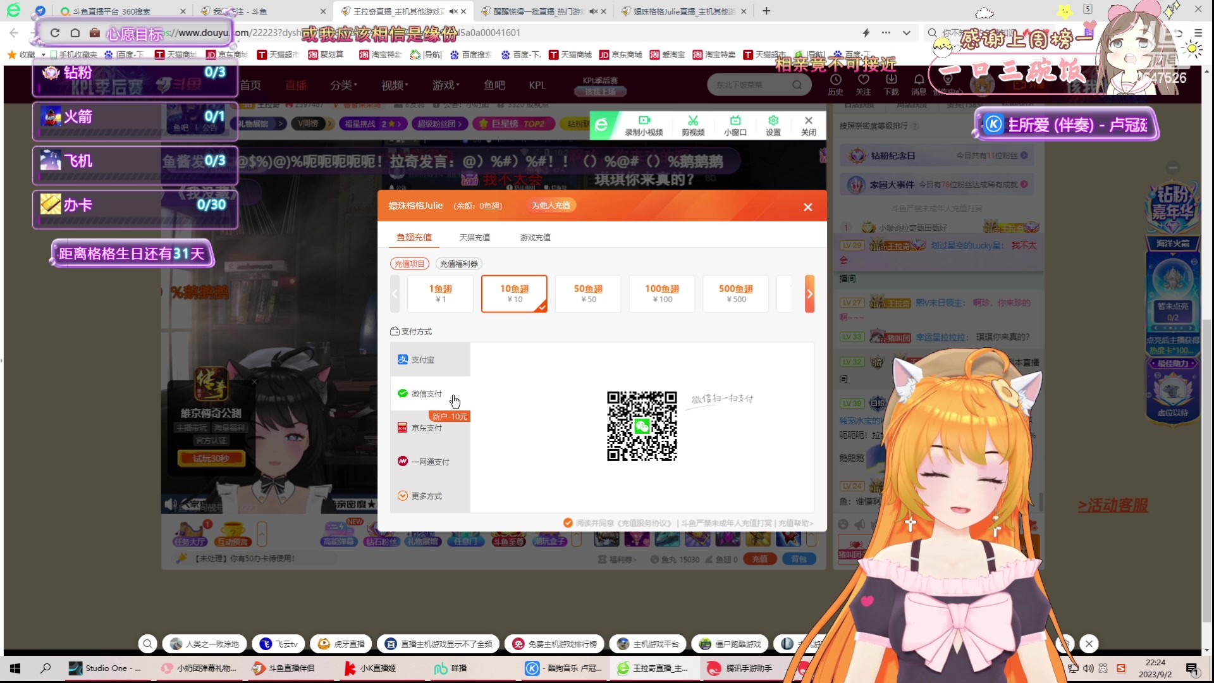The width and height of the screenshot is (1214, 683).
Task: Close the recharge dialog
Action: [x=807, y=207]
